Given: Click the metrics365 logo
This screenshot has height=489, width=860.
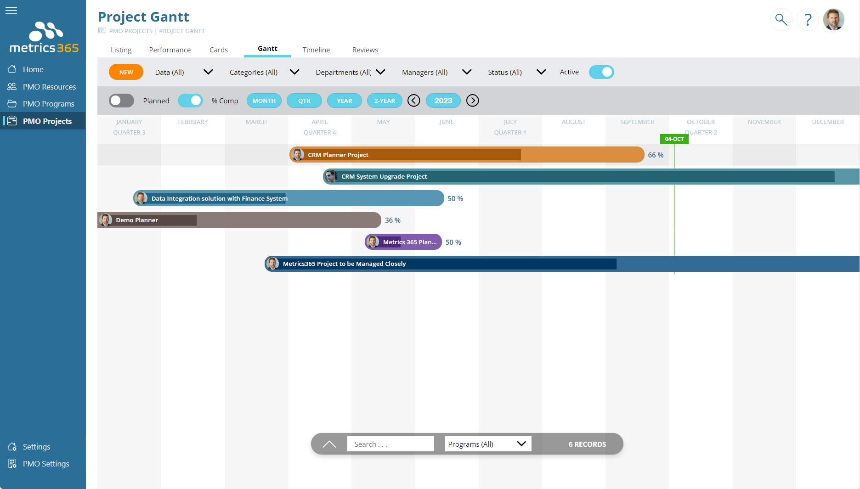Looking at the screenshot, I should tap(44, 38).
